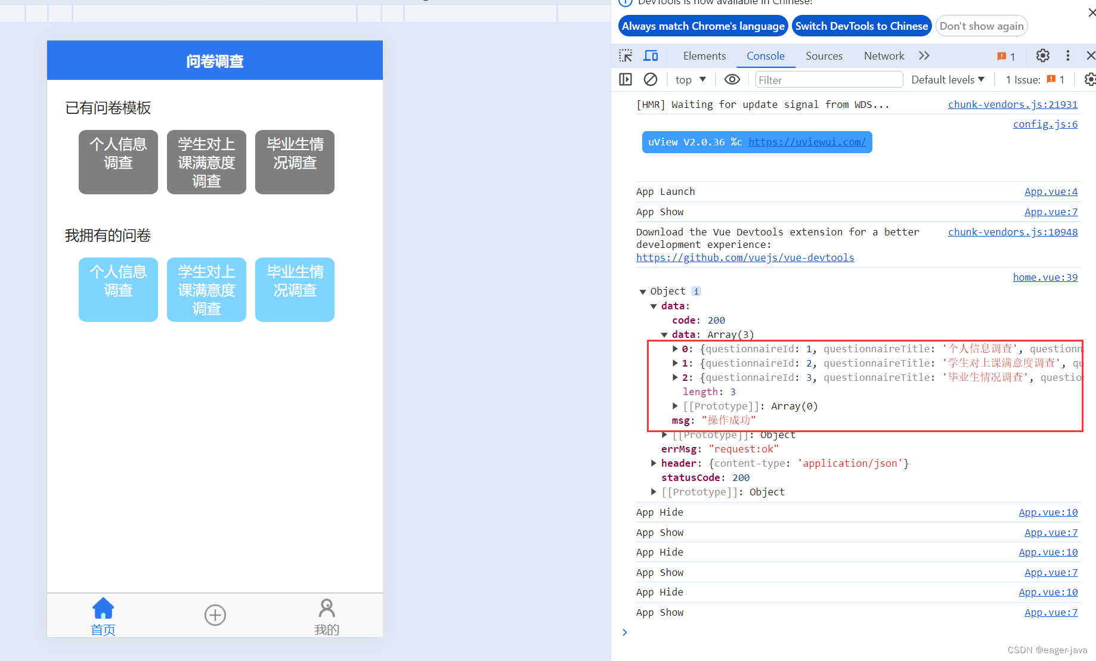
Task: Click the inspect element picker icon
Action: point(626,56)
